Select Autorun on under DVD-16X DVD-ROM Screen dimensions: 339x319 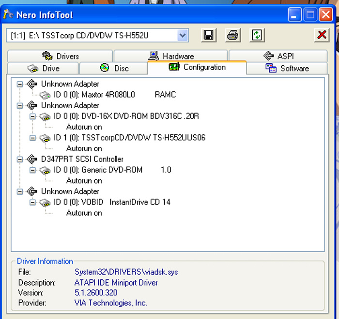84,127
